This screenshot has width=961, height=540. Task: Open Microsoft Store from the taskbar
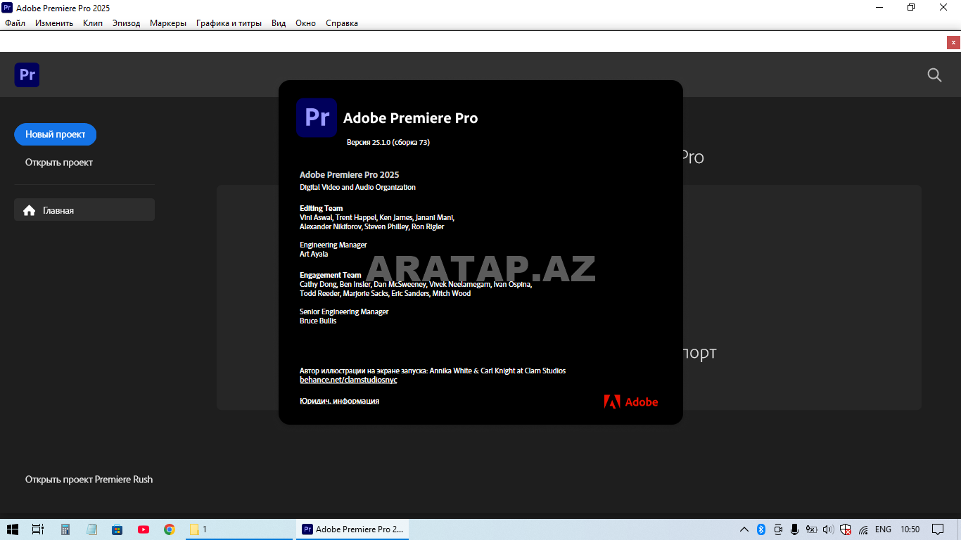pyautogui.click(x=117, y=529)
